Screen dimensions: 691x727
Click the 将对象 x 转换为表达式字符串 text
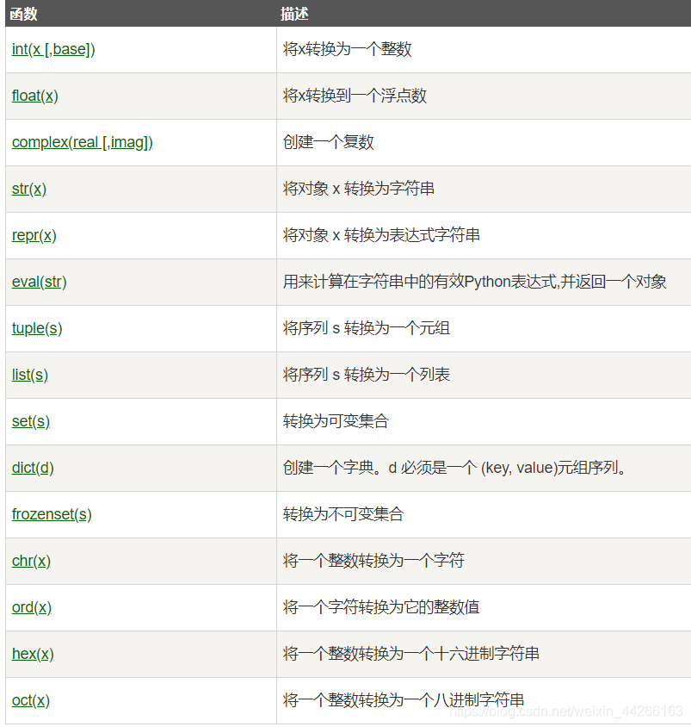(x=381, y=235)
